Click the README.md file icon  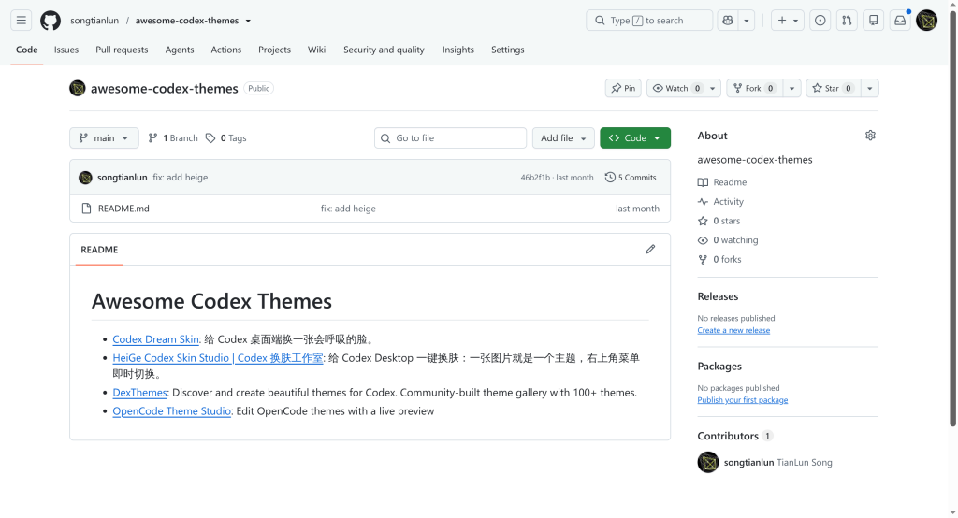(86, 209)
